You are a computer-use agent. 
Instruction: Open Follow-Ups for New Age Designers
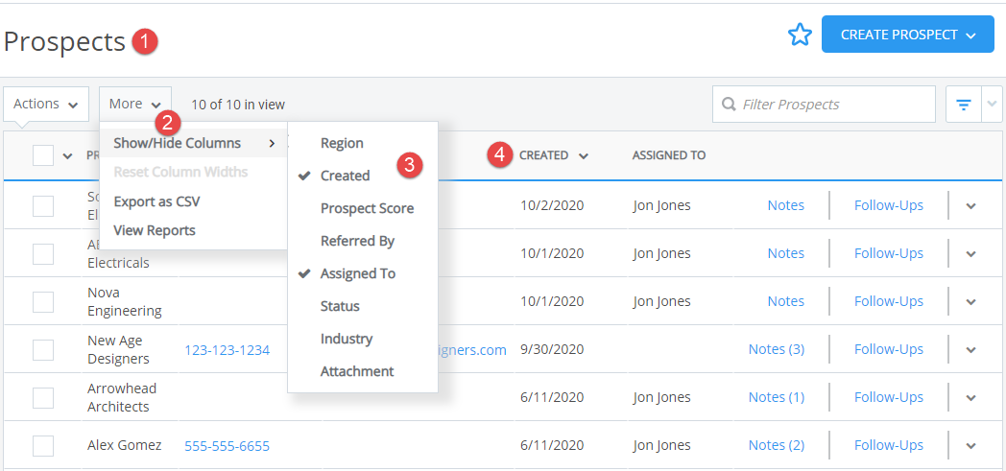(x=889, y=349)
